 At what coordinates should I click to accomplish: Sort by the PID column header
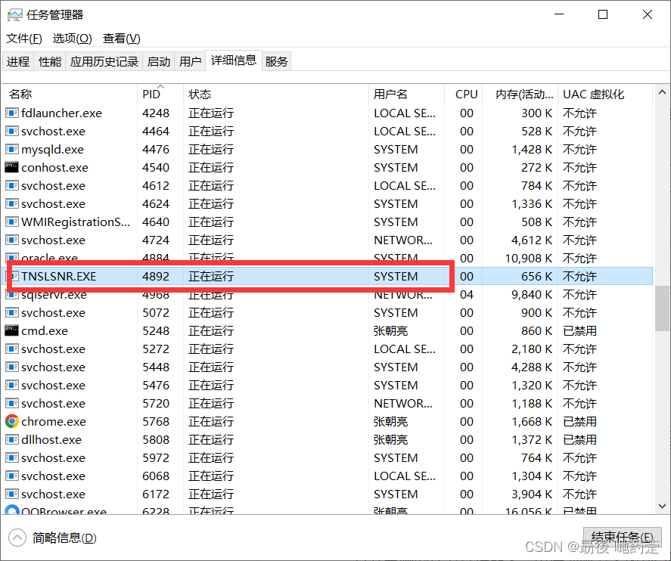point(160,94)
